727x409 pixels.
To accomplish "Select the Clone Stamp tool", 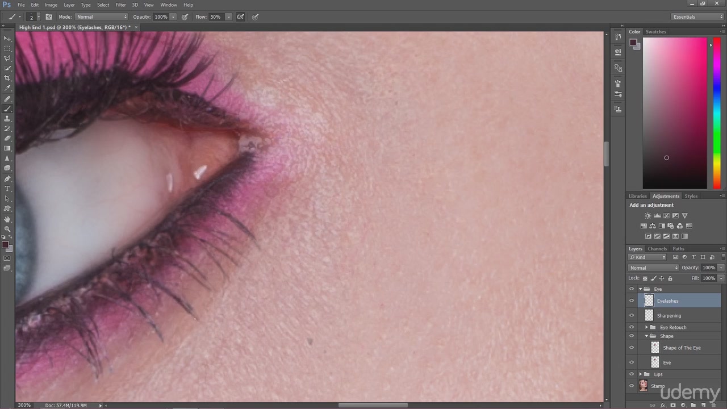I will (7, 119).
